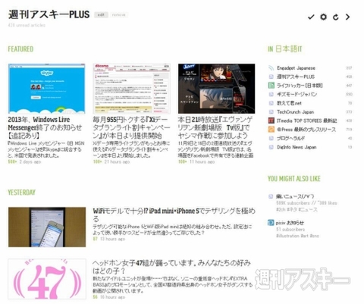Open article 2013年、Windows Live Messenger終了のお知らせ

click(x=45, y=127)
